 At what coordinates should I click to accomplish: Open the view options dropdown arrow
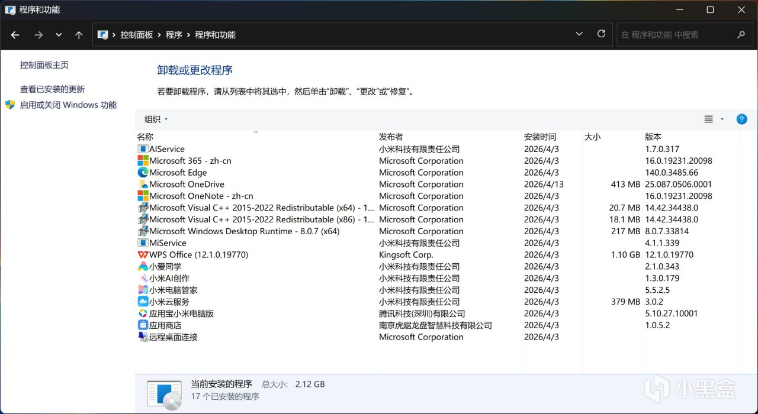tap(722, 119)
